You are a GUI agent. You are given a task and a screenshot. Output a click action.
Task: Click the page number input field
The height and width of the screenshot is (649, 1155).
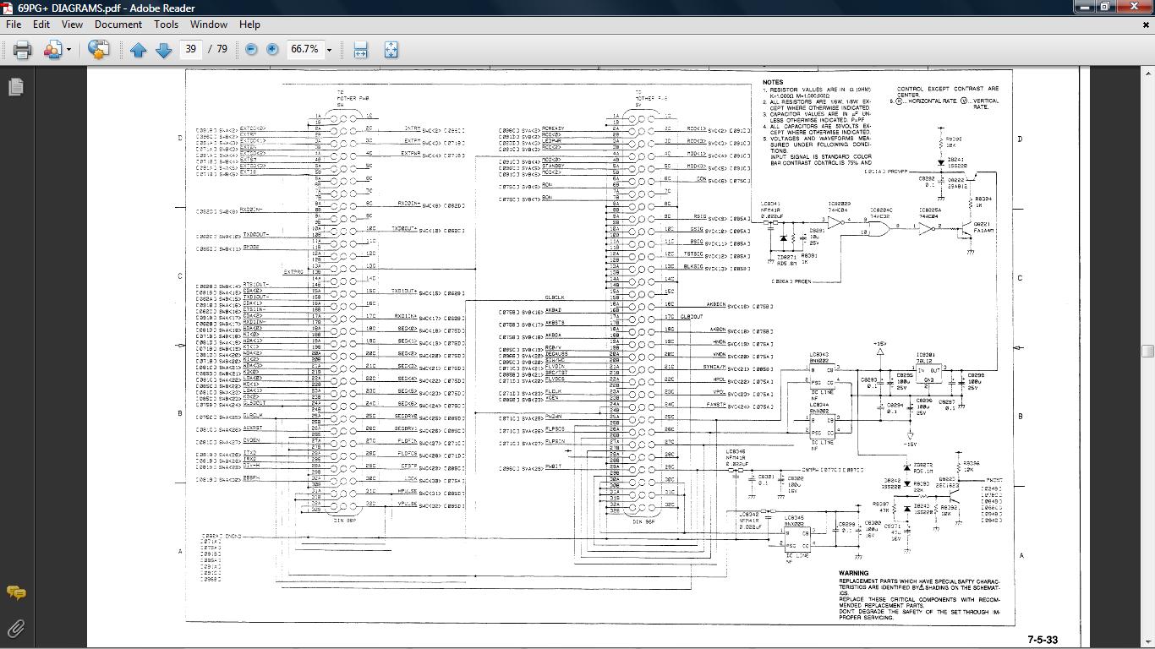[x=191, y=49]
